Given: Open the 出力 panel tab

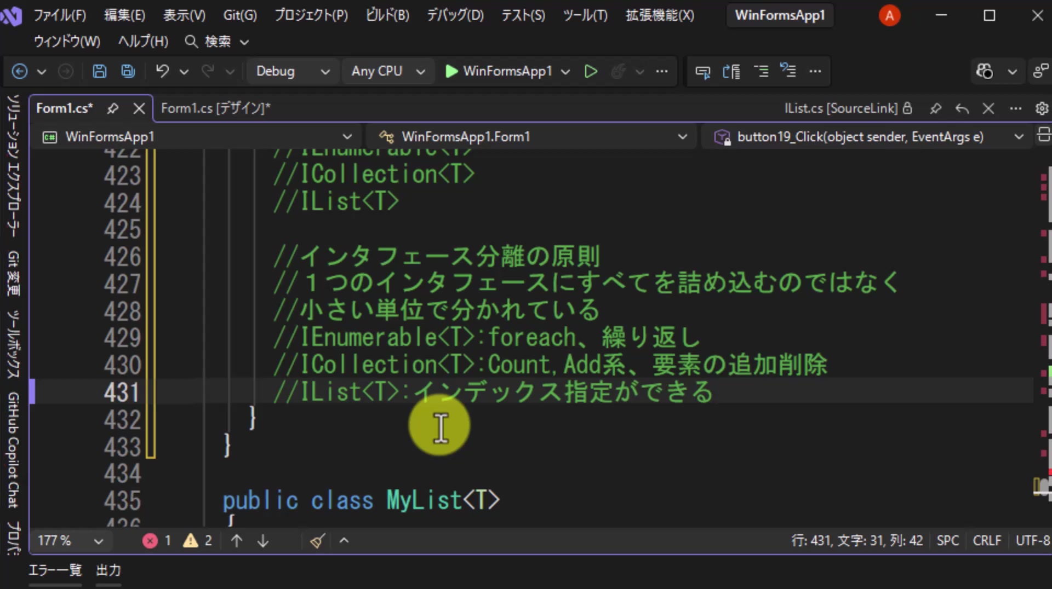Looking at the screenshot, I should (108, 570).
